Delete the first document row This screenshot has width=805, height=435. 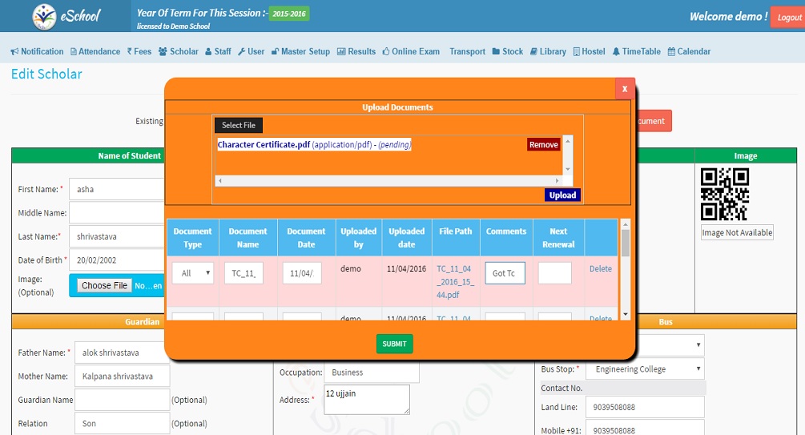600,269
